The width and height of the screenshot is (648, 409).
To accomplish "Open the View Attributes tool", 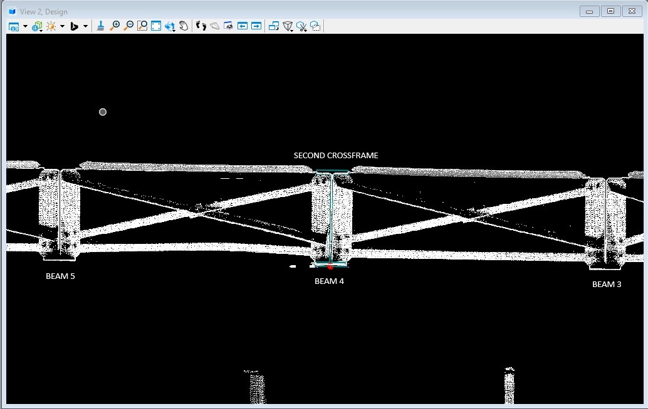I will pyautogui.click(x=14, y=26).
